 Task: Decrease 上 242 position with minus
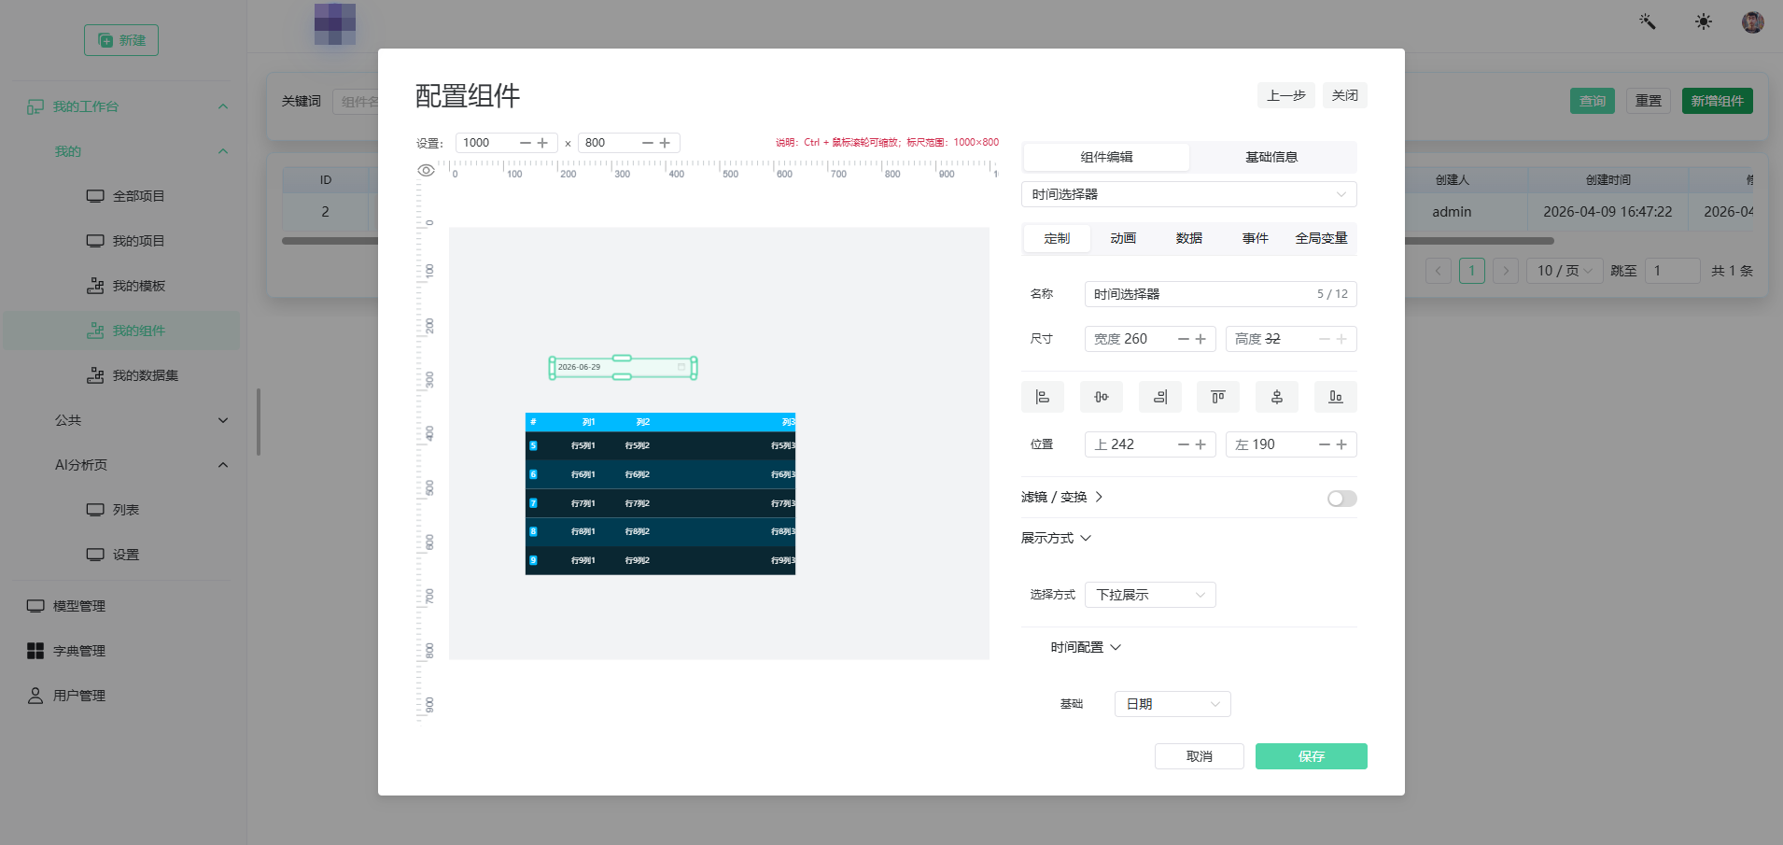click(1183, 444)
